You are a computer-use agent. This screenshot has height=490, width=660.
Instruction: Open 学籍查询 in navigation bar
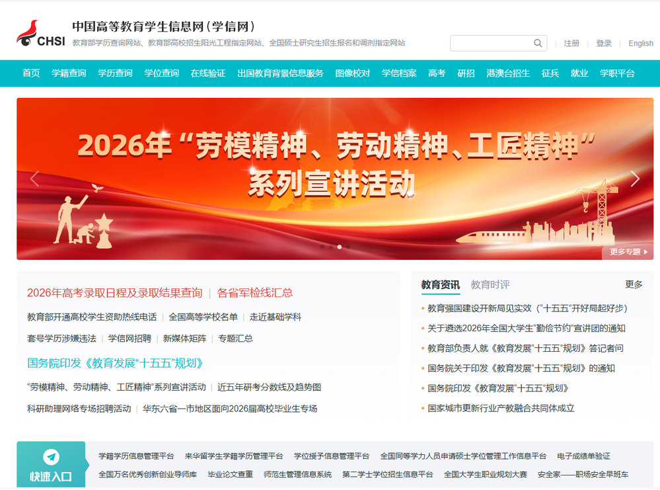pyautogui.click(x=69, y=73)
